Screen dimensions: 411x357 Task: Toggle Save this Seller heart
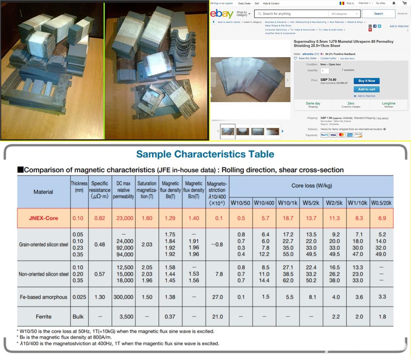[295, 58]
